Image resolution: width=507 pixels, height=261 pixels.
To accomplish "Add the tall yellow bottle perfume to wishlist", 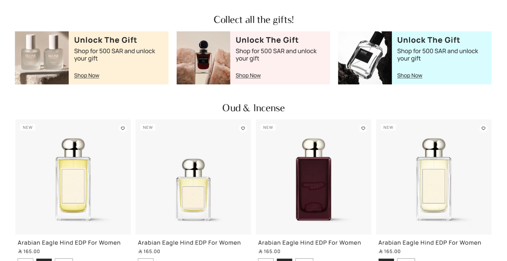I will coord(123,129).
